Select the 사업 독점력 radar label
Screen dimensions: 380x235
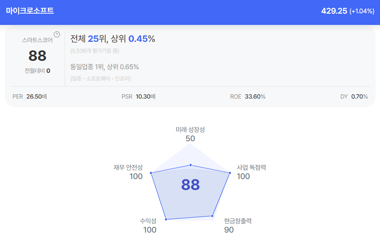coord(251,167)
